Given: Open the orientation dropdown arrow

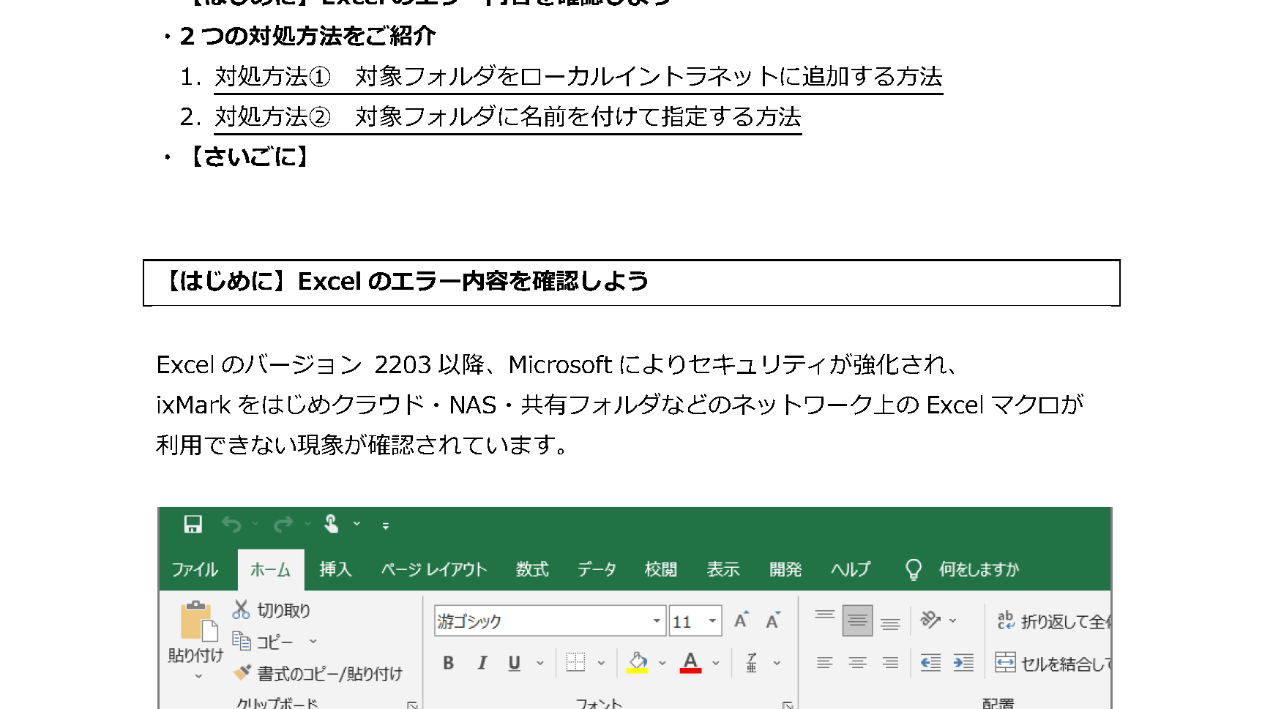Looking at the screenshot, I should tap(953, 620).
